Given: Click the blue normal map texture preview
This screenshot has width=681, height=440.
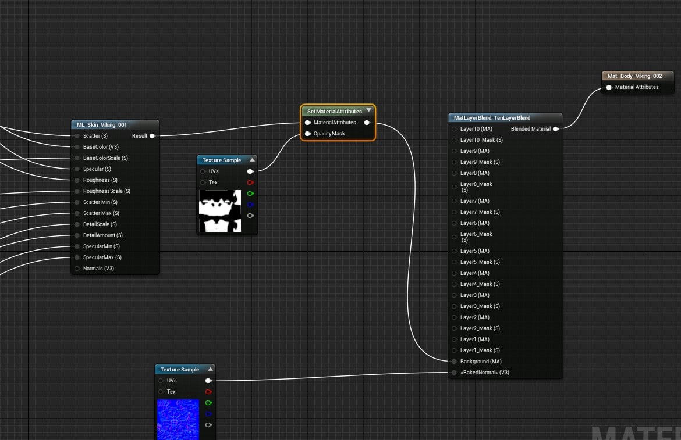Looking at the screenshot, I should (x=178, y=420).
